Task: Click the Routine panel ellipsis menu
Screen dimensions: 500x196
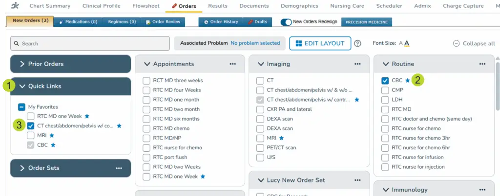Action: point(482,64)
